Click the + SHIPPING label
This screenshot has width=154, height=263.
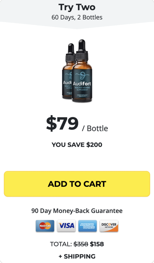77,256
